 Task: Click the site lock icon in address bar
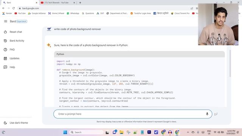[20, 8]
